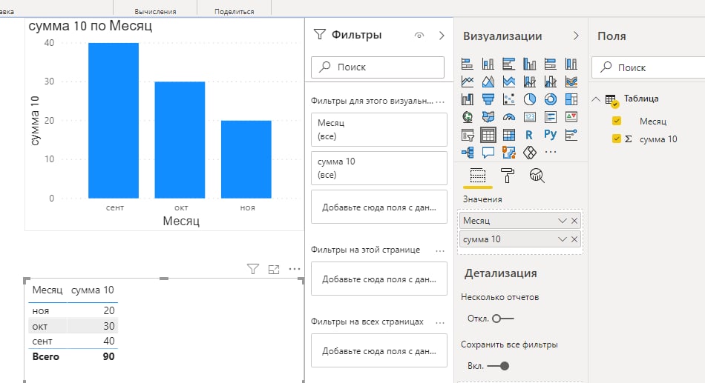Screen dimensions: 705x383
Task: Select the card (123) visual
Action: tap(530, 117)
